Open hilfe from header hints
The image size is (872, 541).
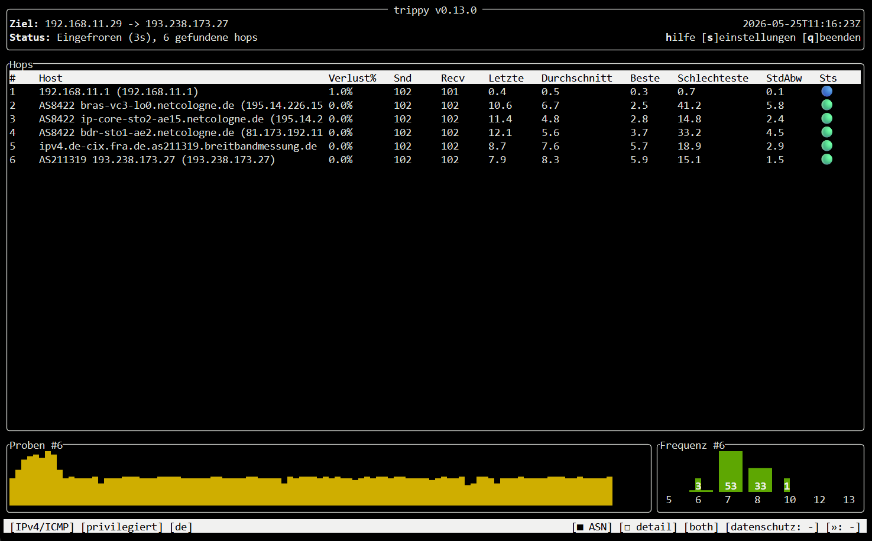(x=680, y=37)
